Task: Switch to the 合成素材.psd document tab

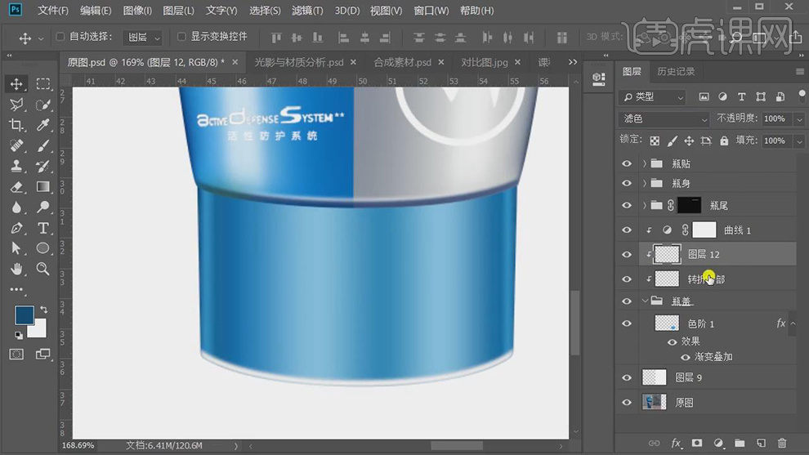Action: (402, 62)
